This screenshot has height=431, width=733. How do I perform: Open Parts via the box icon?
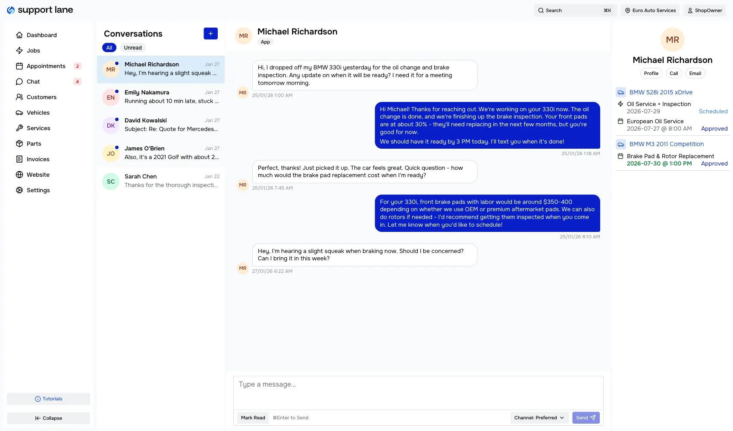click(19, 144)
